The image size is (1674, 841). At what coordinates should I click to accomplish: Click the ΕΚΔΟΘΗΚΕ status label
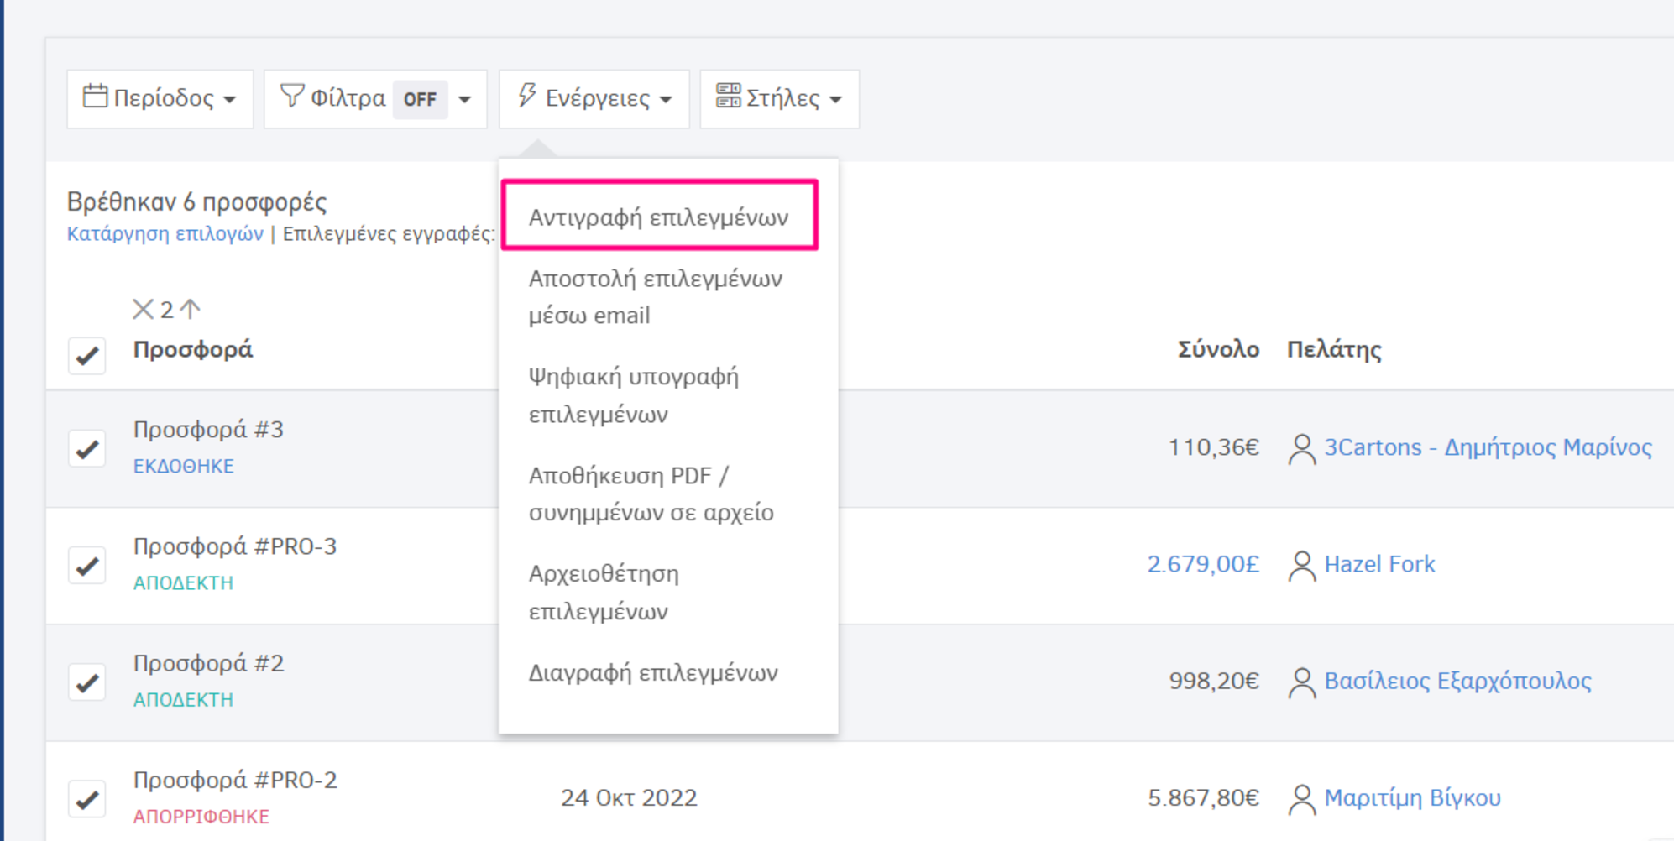coord(183,466)
